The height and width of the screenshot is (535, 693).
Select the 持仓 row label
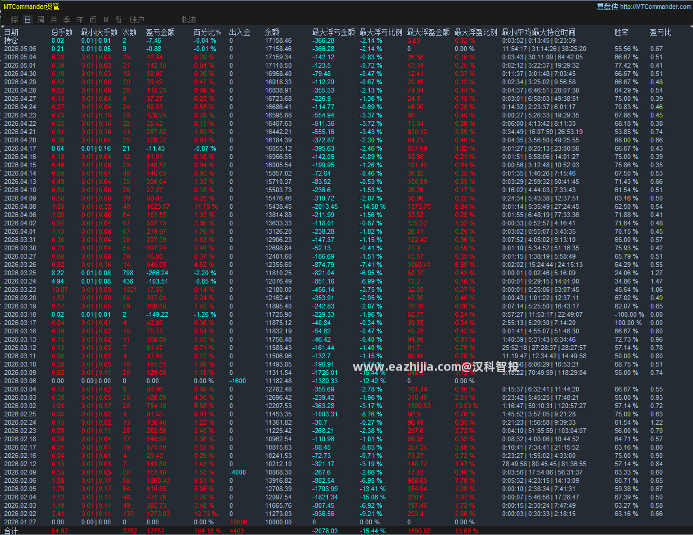(11, 41)
